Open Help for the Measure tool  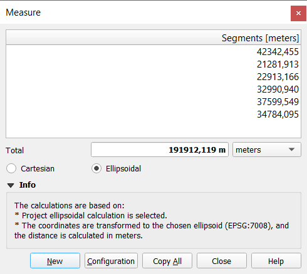click(x=276, y=261)
